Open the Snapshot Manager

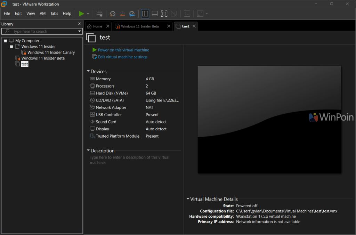132,14
